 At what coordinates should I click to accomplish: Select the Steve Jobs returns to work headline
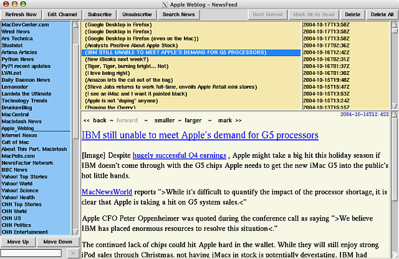(x=191, y=87)
